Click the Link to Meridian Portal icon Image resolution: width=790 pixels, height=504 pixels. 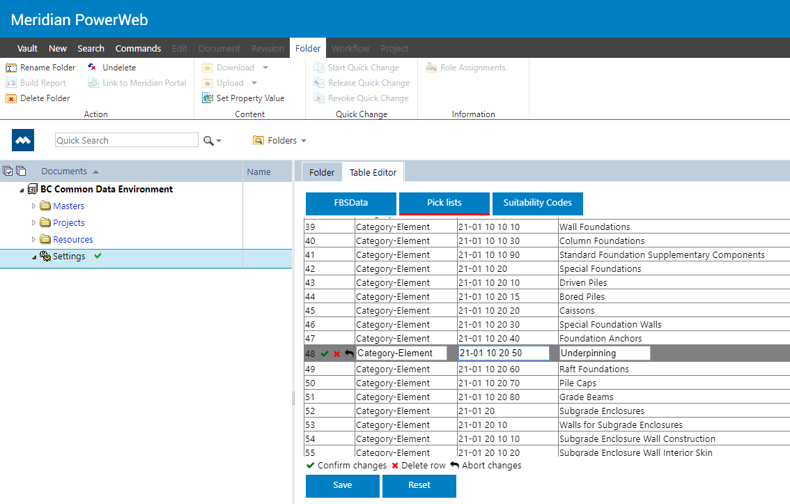tap(93, 83)
